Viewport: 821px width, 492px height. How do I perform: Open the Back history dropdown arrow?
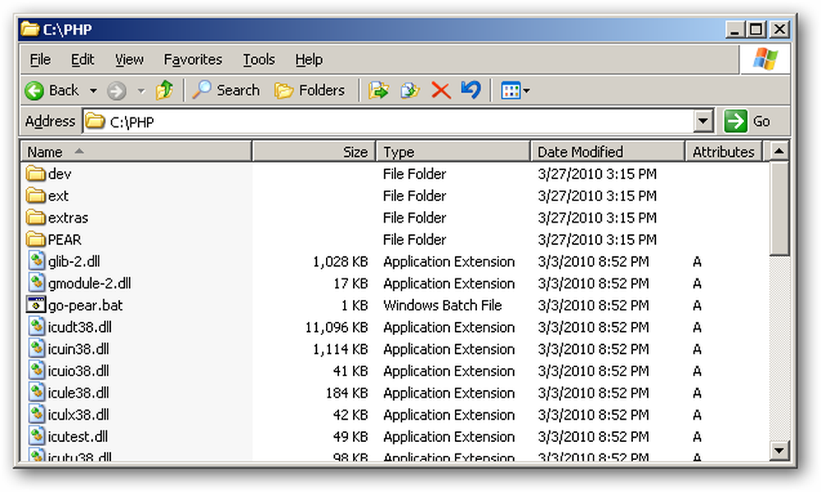click(x=94, y=90)
